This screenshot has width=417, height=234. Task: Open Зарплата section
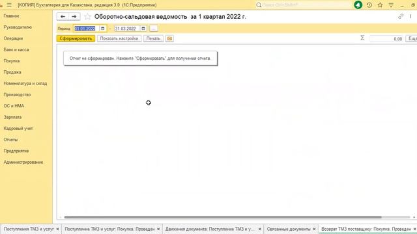point(12,117)
